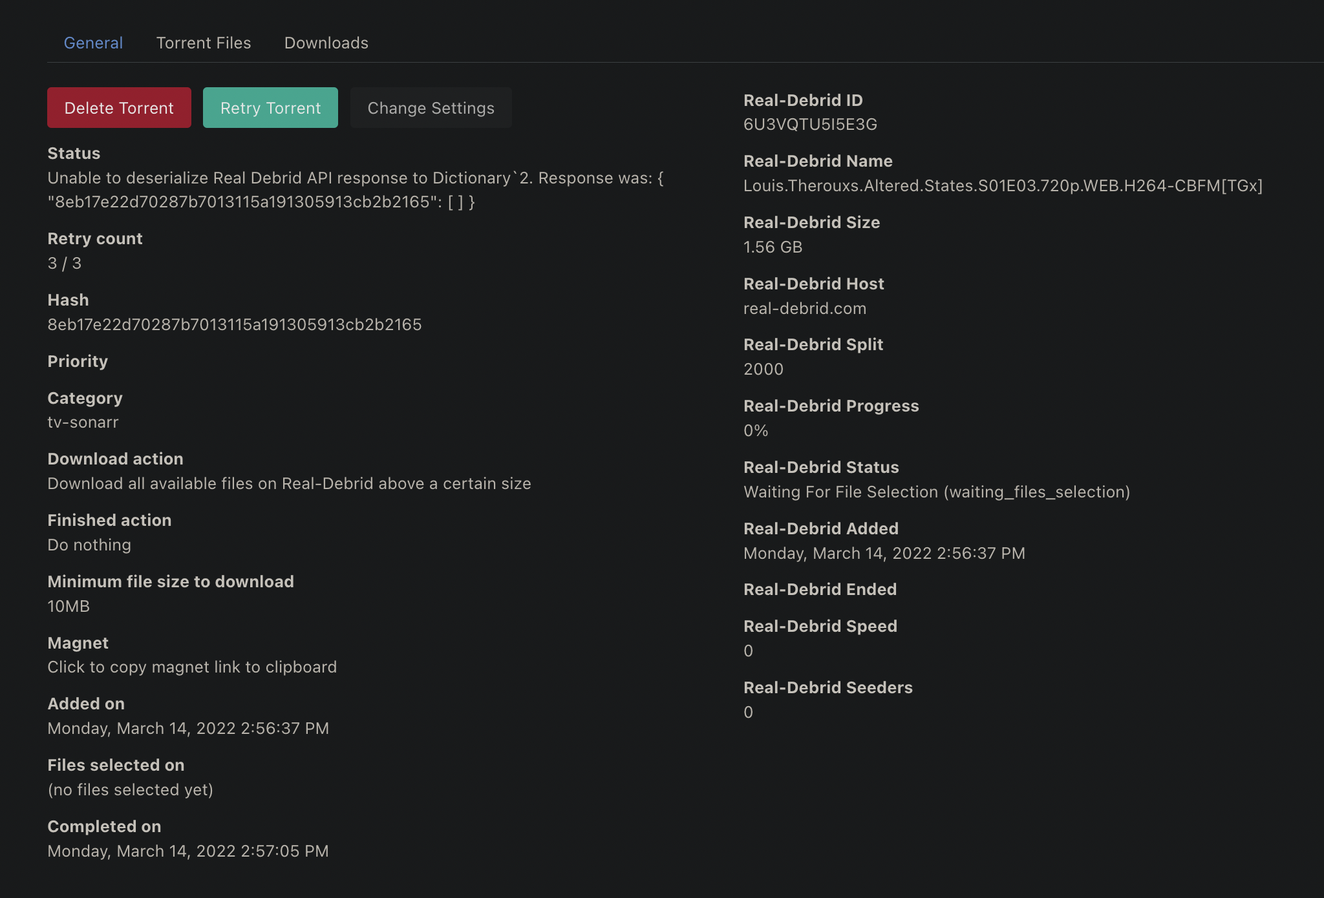Click the Real-Debrid ID value

pyautogui.click(x=810, y=124)
